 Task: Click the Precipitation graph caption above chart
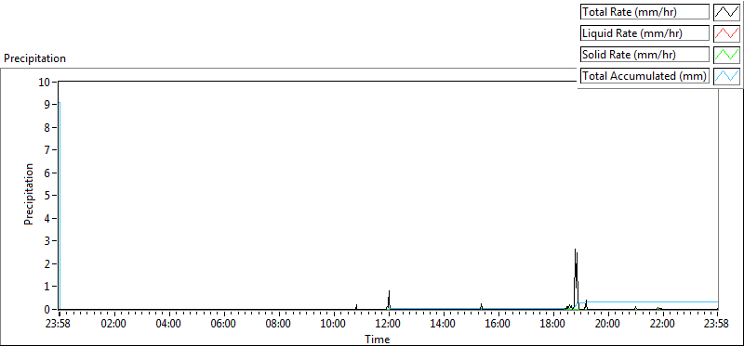[34, 58]
